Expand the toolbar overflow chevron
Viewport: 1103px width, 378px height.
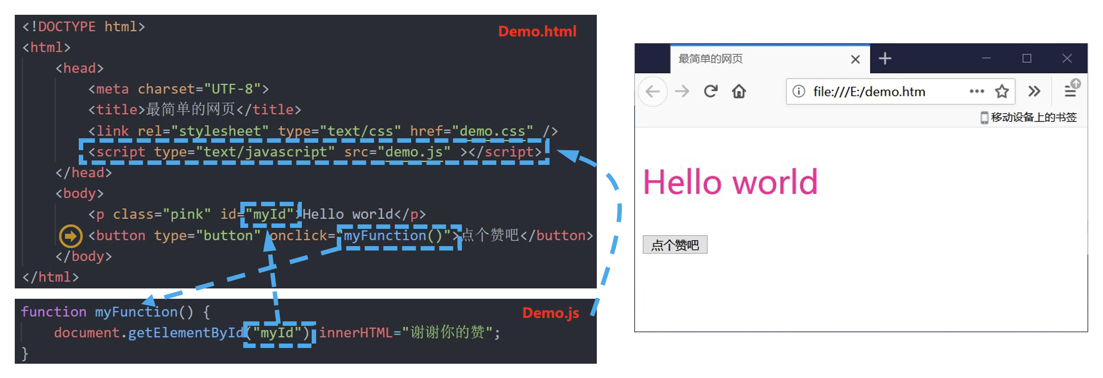pos(1034,92)
